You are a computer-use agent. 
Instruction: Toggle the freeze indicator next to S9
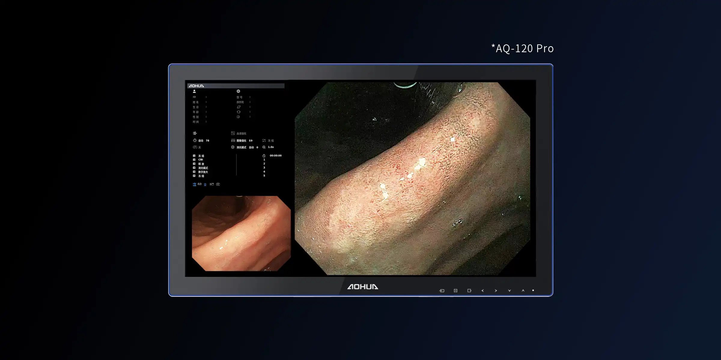click(268, 140)
